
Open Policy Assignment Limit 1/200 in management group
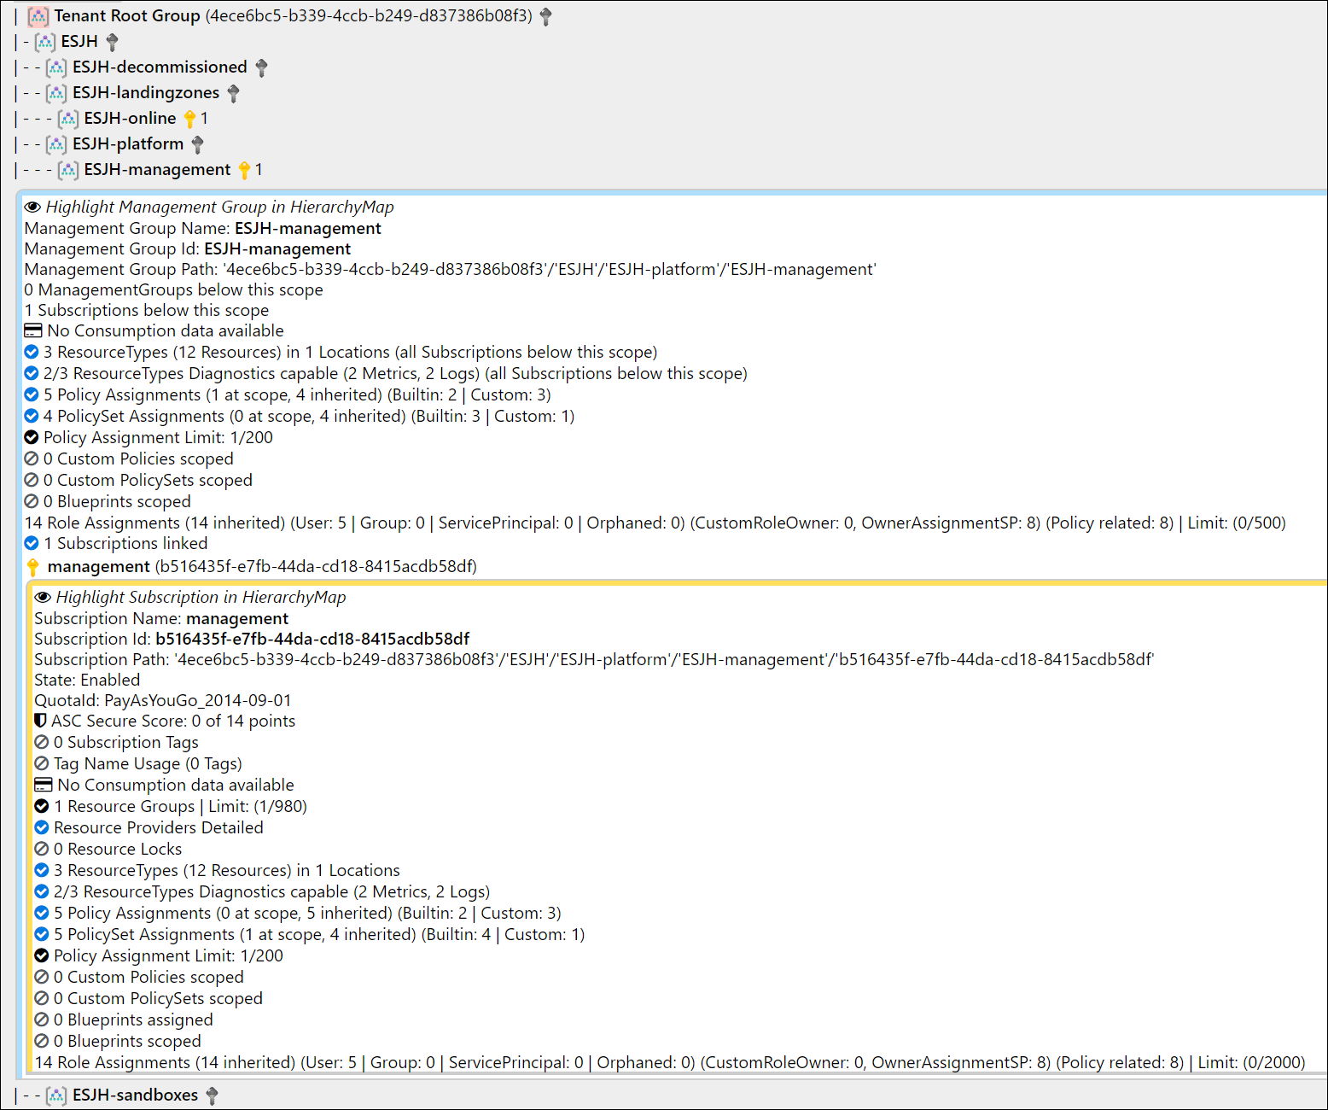coord(149,437)
